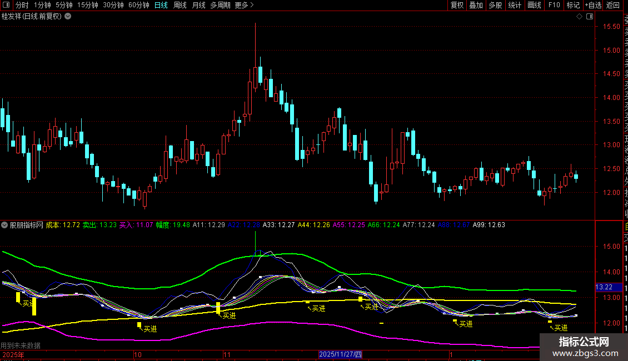The image size is (628, 361).
Task: Click the A99: 12.63 value label
Action: coord(489,225)
